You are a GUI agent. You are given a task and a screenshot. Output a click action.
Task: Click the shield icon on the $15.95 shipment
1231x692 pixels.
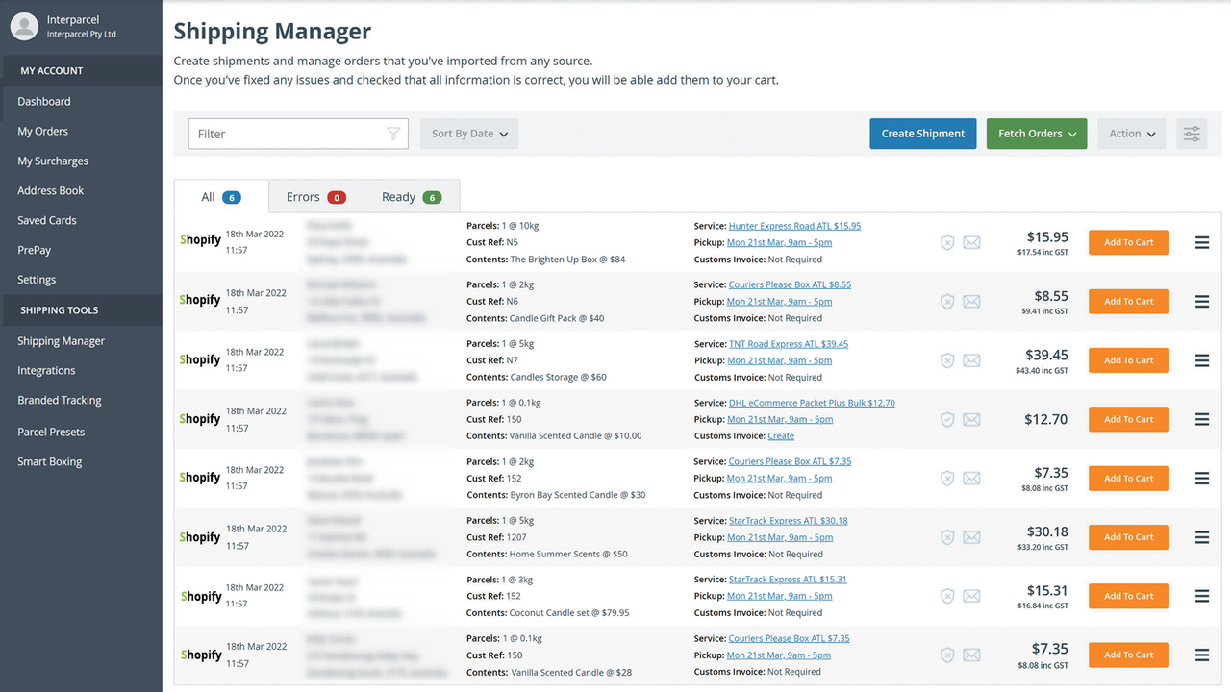(x=947, y=242)
